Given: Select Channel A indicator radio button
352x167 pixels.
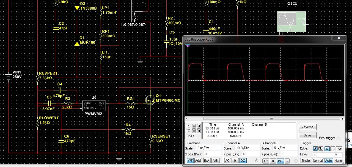Looking at the screenshot, I should point(256,160).
